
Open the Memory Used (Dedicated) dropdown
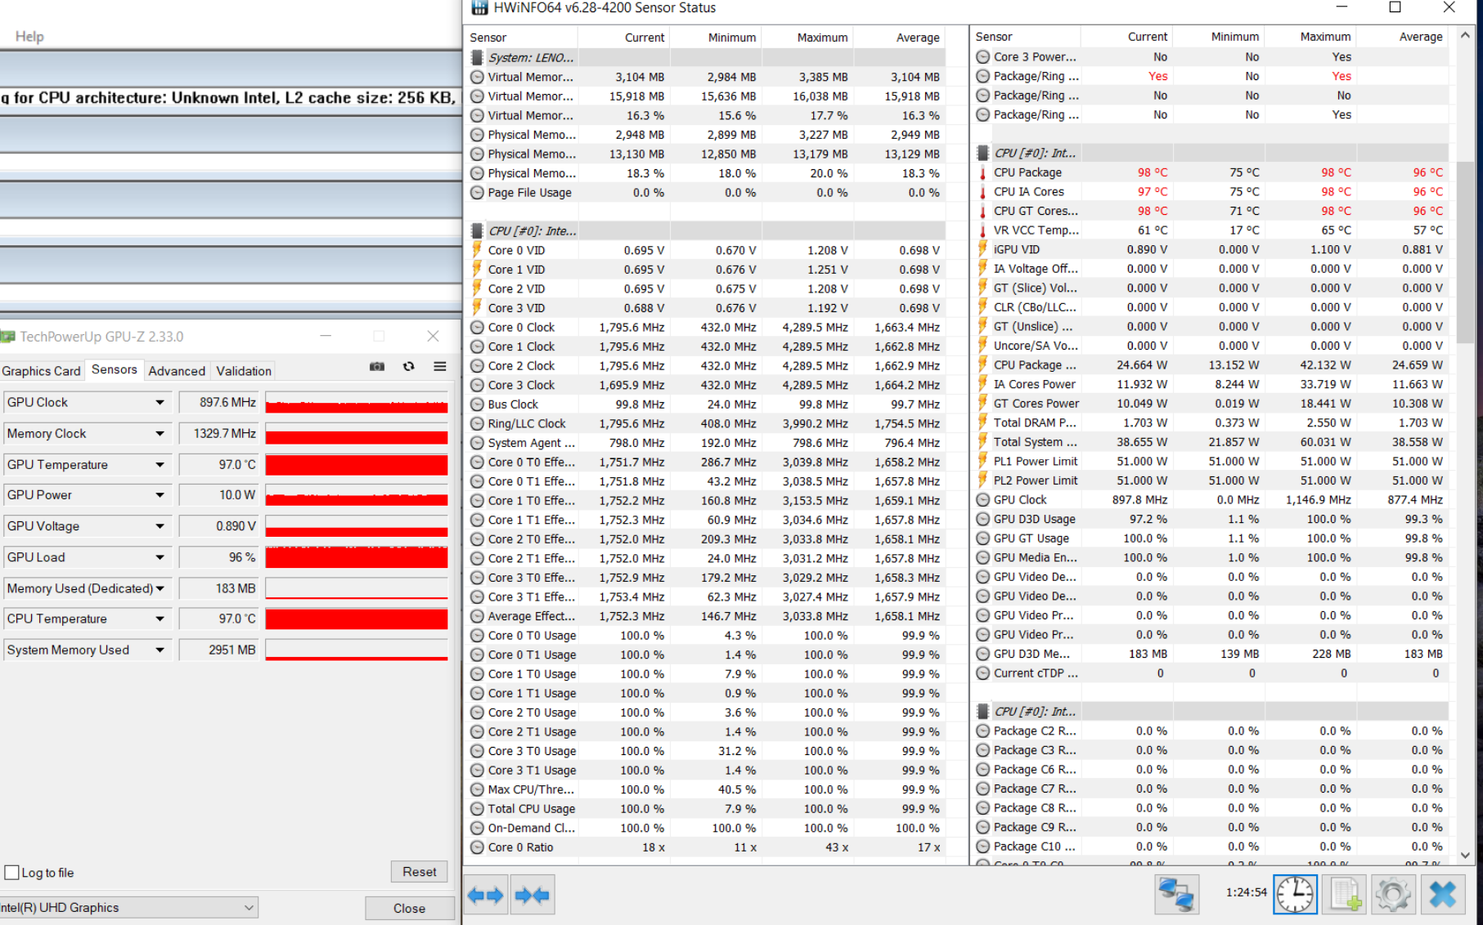coord(160,588)
